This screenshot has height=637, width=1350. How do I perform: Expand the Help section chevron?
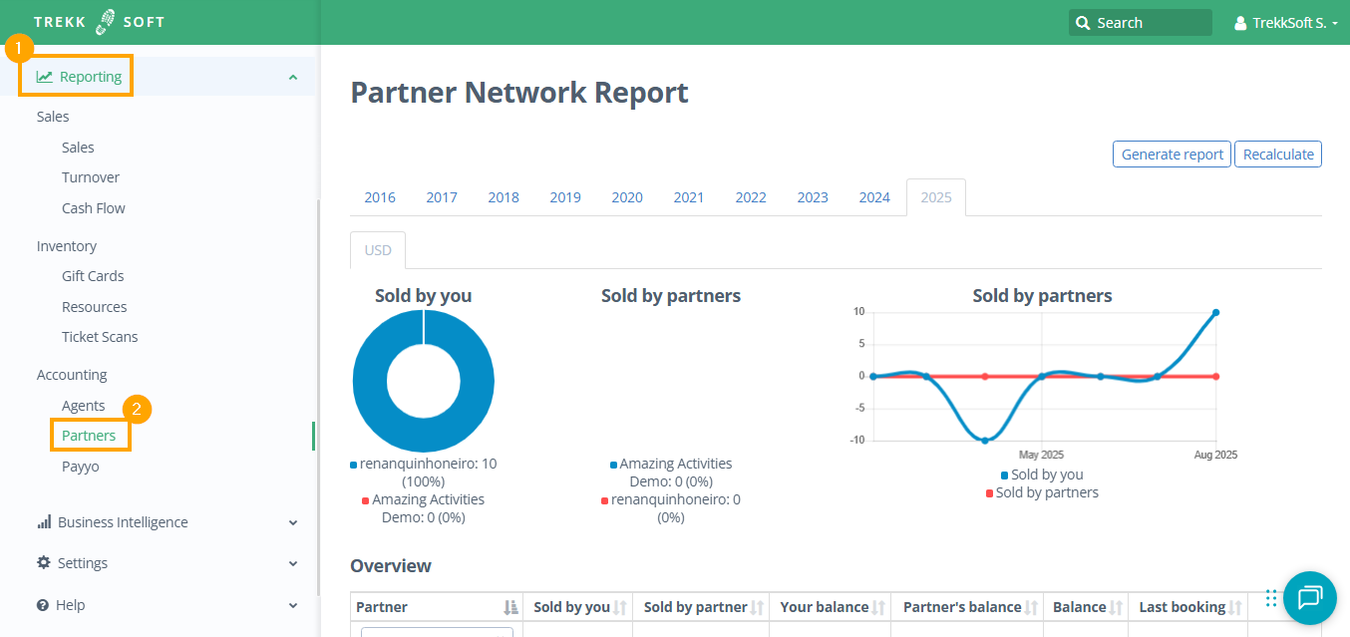(292, 605)
